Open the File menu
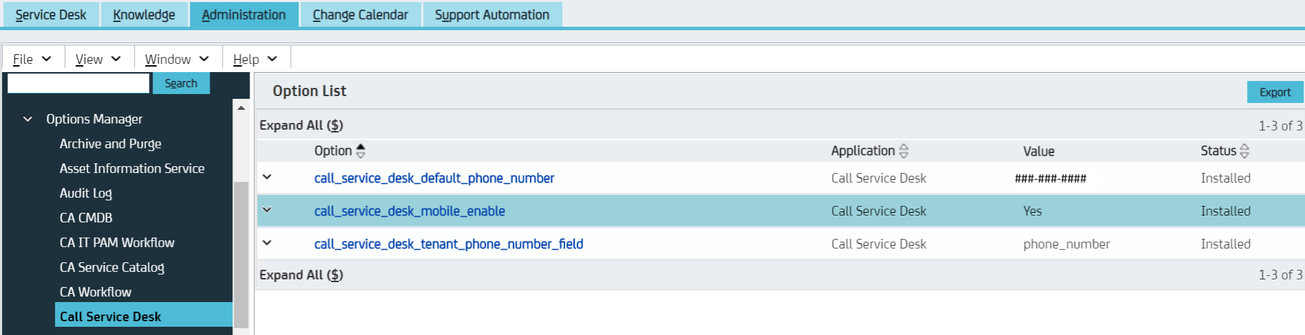The image size is (1305, 335). tap(32, 59)
